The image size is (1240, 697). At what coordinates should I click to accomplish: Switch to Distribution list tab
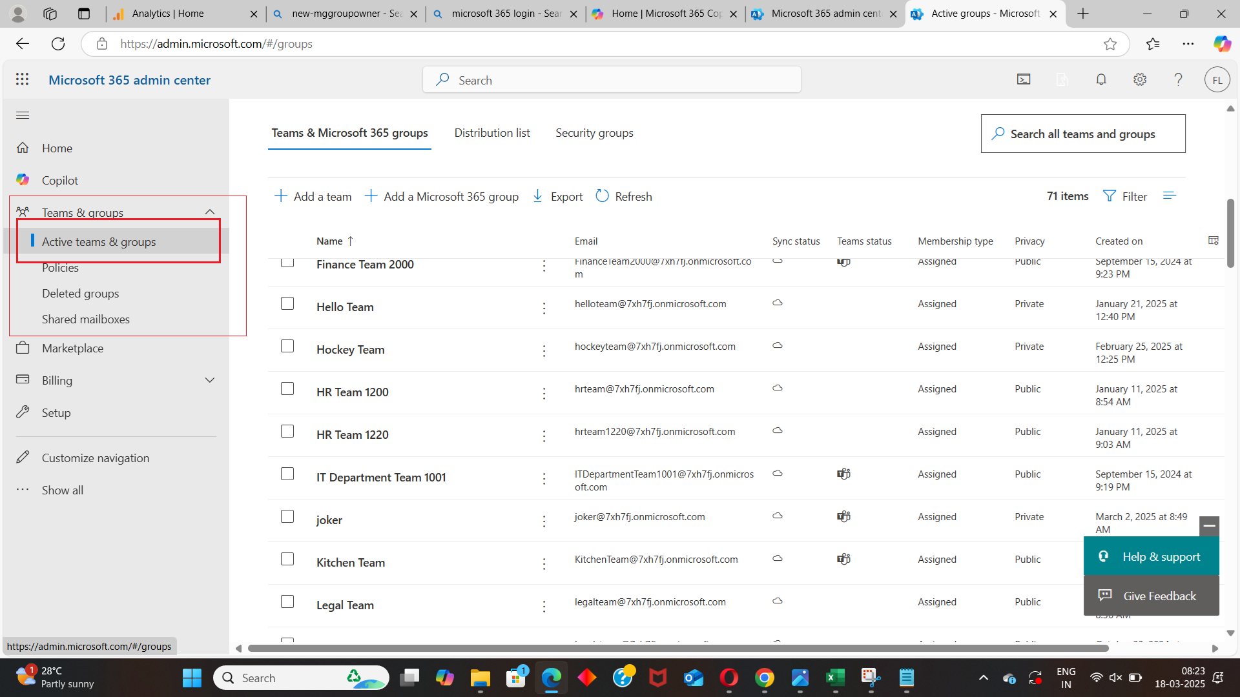point(492,133)
